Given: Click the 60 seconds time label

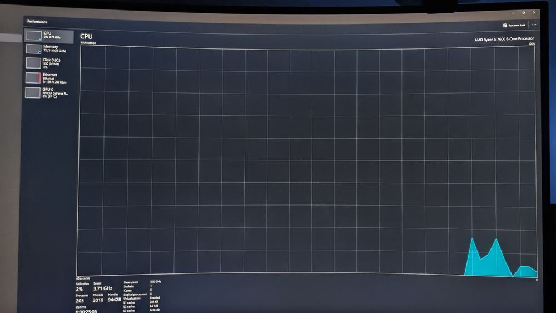Looking at the screenshot, I should (x=83, y=278).
